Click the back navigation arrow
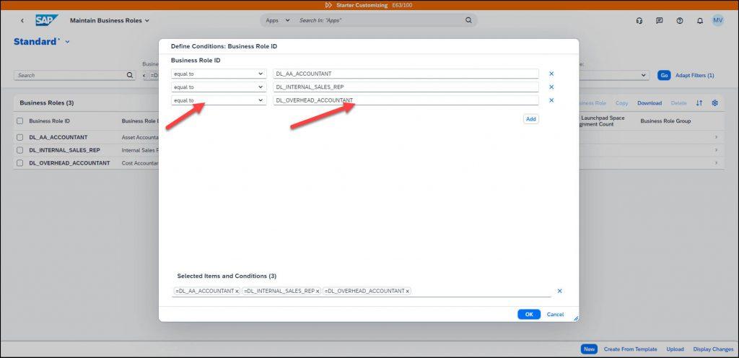Viewport: 739px width, 358px height. tap(22, 21)
